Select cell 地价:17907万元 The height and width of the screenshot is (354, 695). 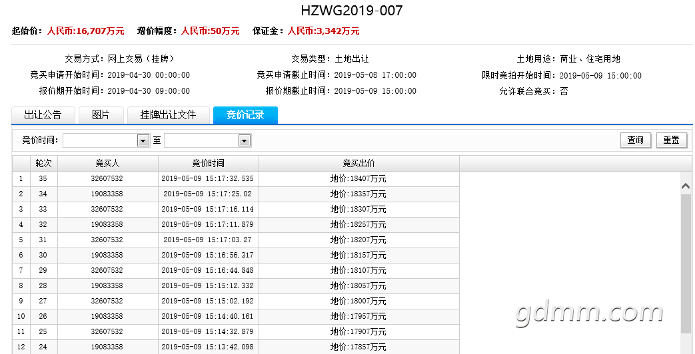tap(358, 331)
